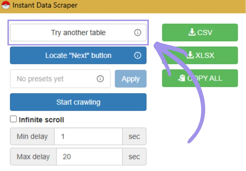Click the Infinite scroll label
Image resolution: width=246 pixels, height=171 pixels.
click(x=41, y=120)
